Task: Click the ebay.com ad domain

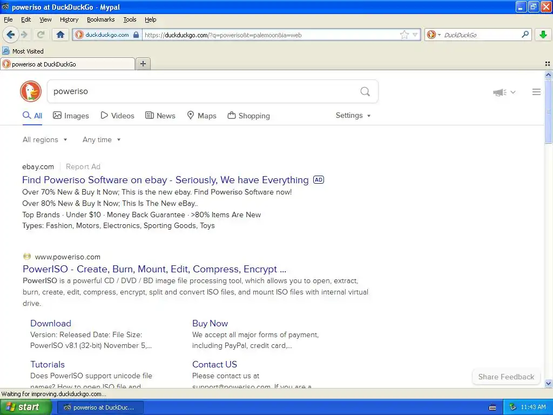Action: pyautogui.click(x=38, y=166)
